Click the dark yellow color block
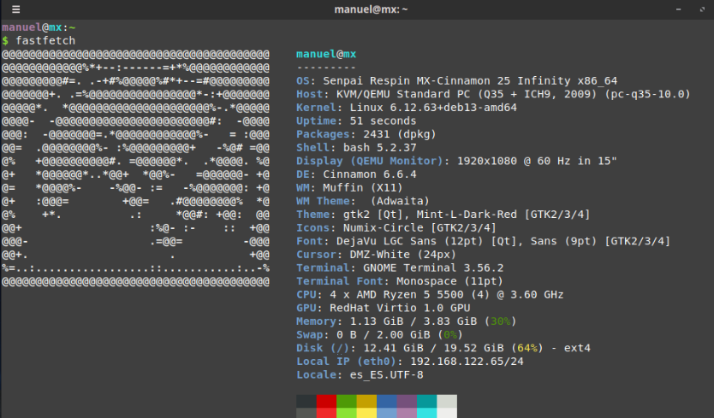The height and width of the screenshot is (418, 714). (x=366, y=401)
